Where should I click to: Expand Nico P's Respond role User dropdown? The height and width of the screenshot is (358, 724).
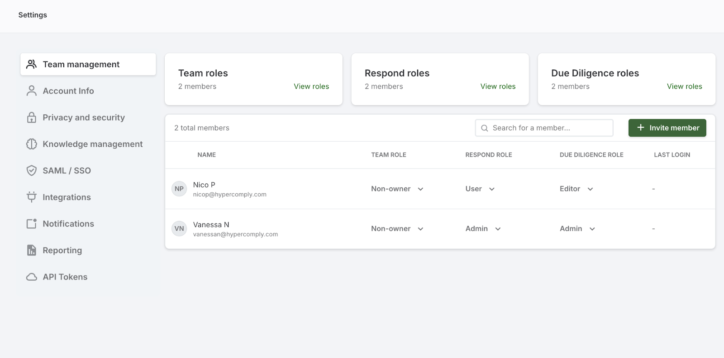click(x=480, y=189)
